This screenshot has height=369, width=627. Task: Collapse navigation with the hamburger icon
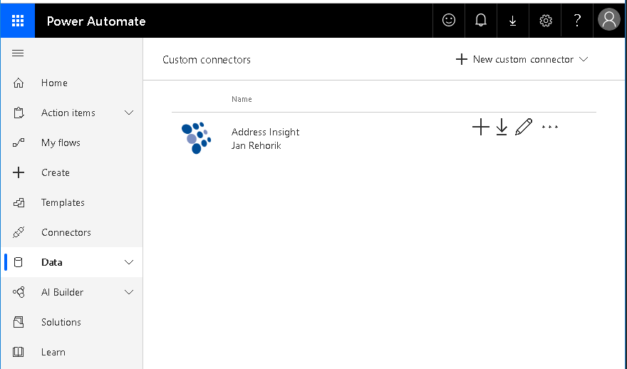pyautogui.click(x=18, y=53)
